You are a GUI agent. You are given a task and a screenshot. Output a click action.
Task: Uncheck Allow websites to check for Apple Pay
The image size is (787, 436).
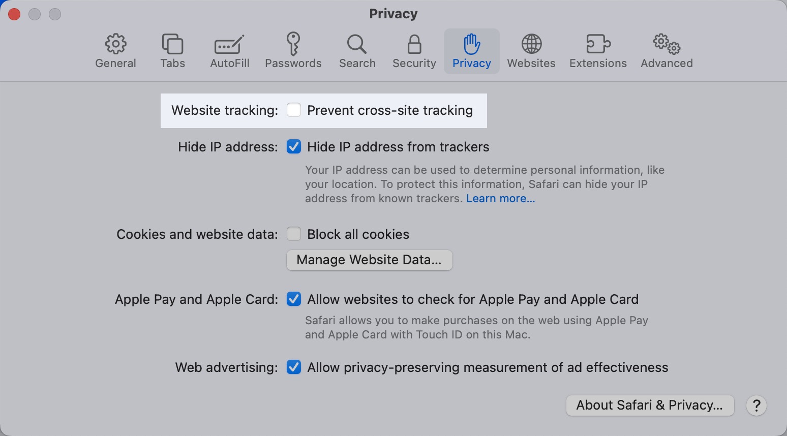(x=294, y=299)
